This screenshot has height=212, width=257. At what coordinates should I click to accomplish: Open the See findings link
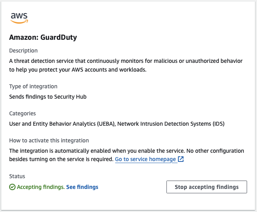click(x=82, y=187)
